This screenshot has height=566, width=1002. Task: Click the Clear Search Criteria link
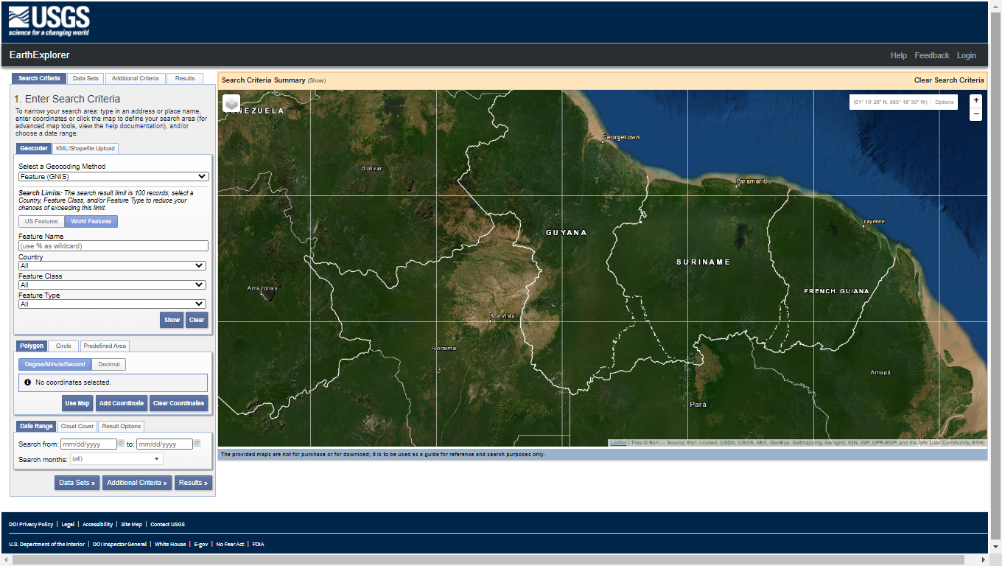950,80
